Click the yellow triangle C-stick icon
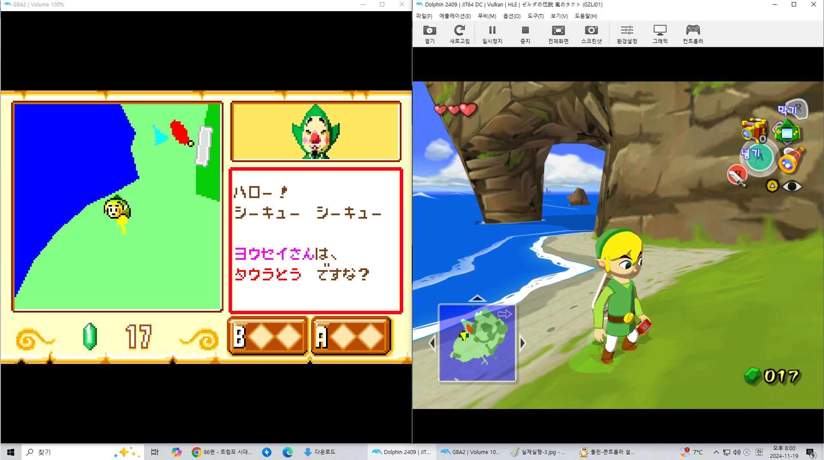 [772, 186]
